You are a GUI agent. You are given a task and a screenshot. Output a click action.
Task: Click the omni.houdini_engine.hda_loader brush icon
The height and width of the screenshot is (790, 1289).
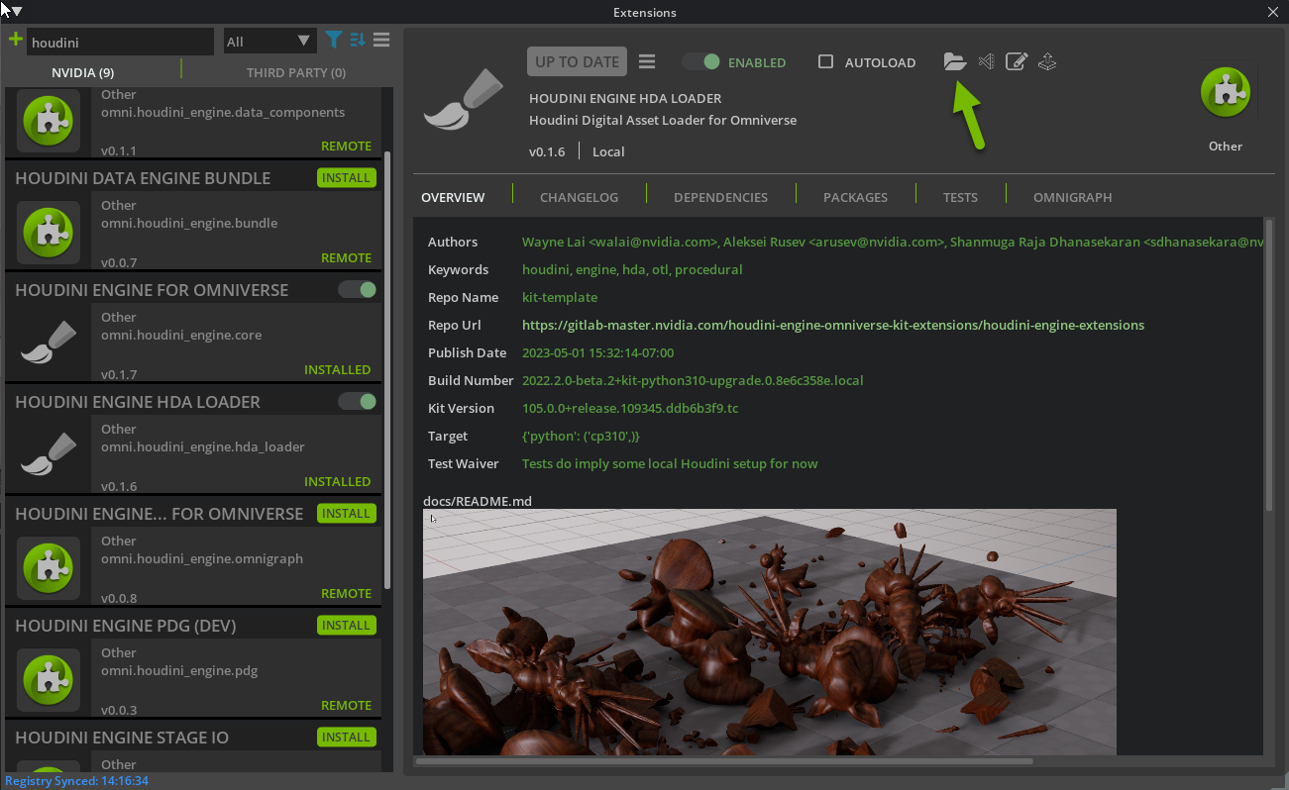(x=49, y=455)
